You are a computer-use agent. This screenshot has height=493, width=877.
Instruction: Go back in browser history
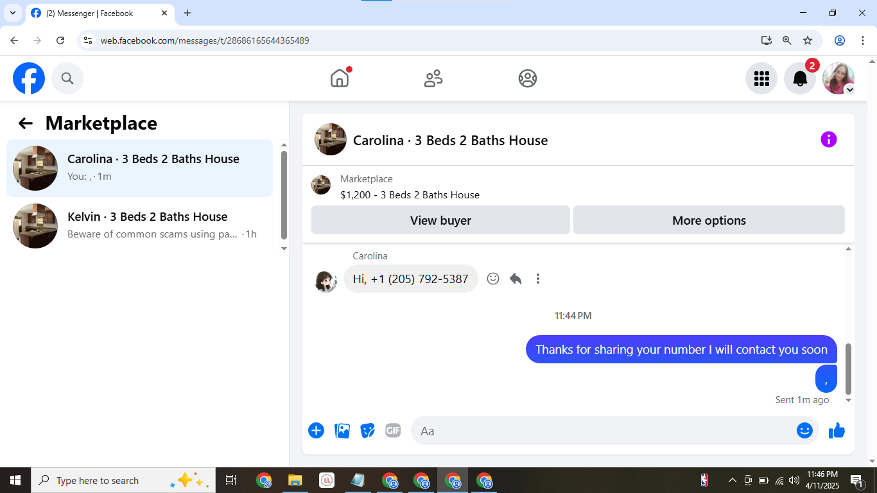click(14, 40)
